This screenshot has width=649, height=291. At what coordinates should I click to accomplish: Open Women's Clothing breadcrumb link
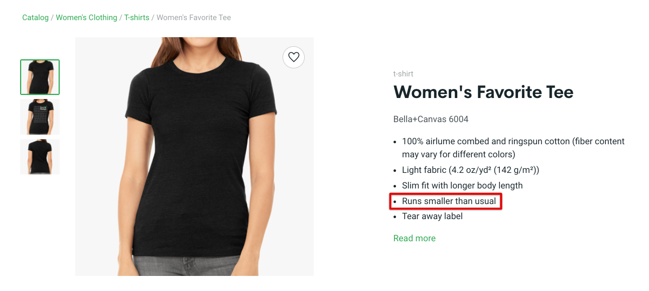coord(86,18)
